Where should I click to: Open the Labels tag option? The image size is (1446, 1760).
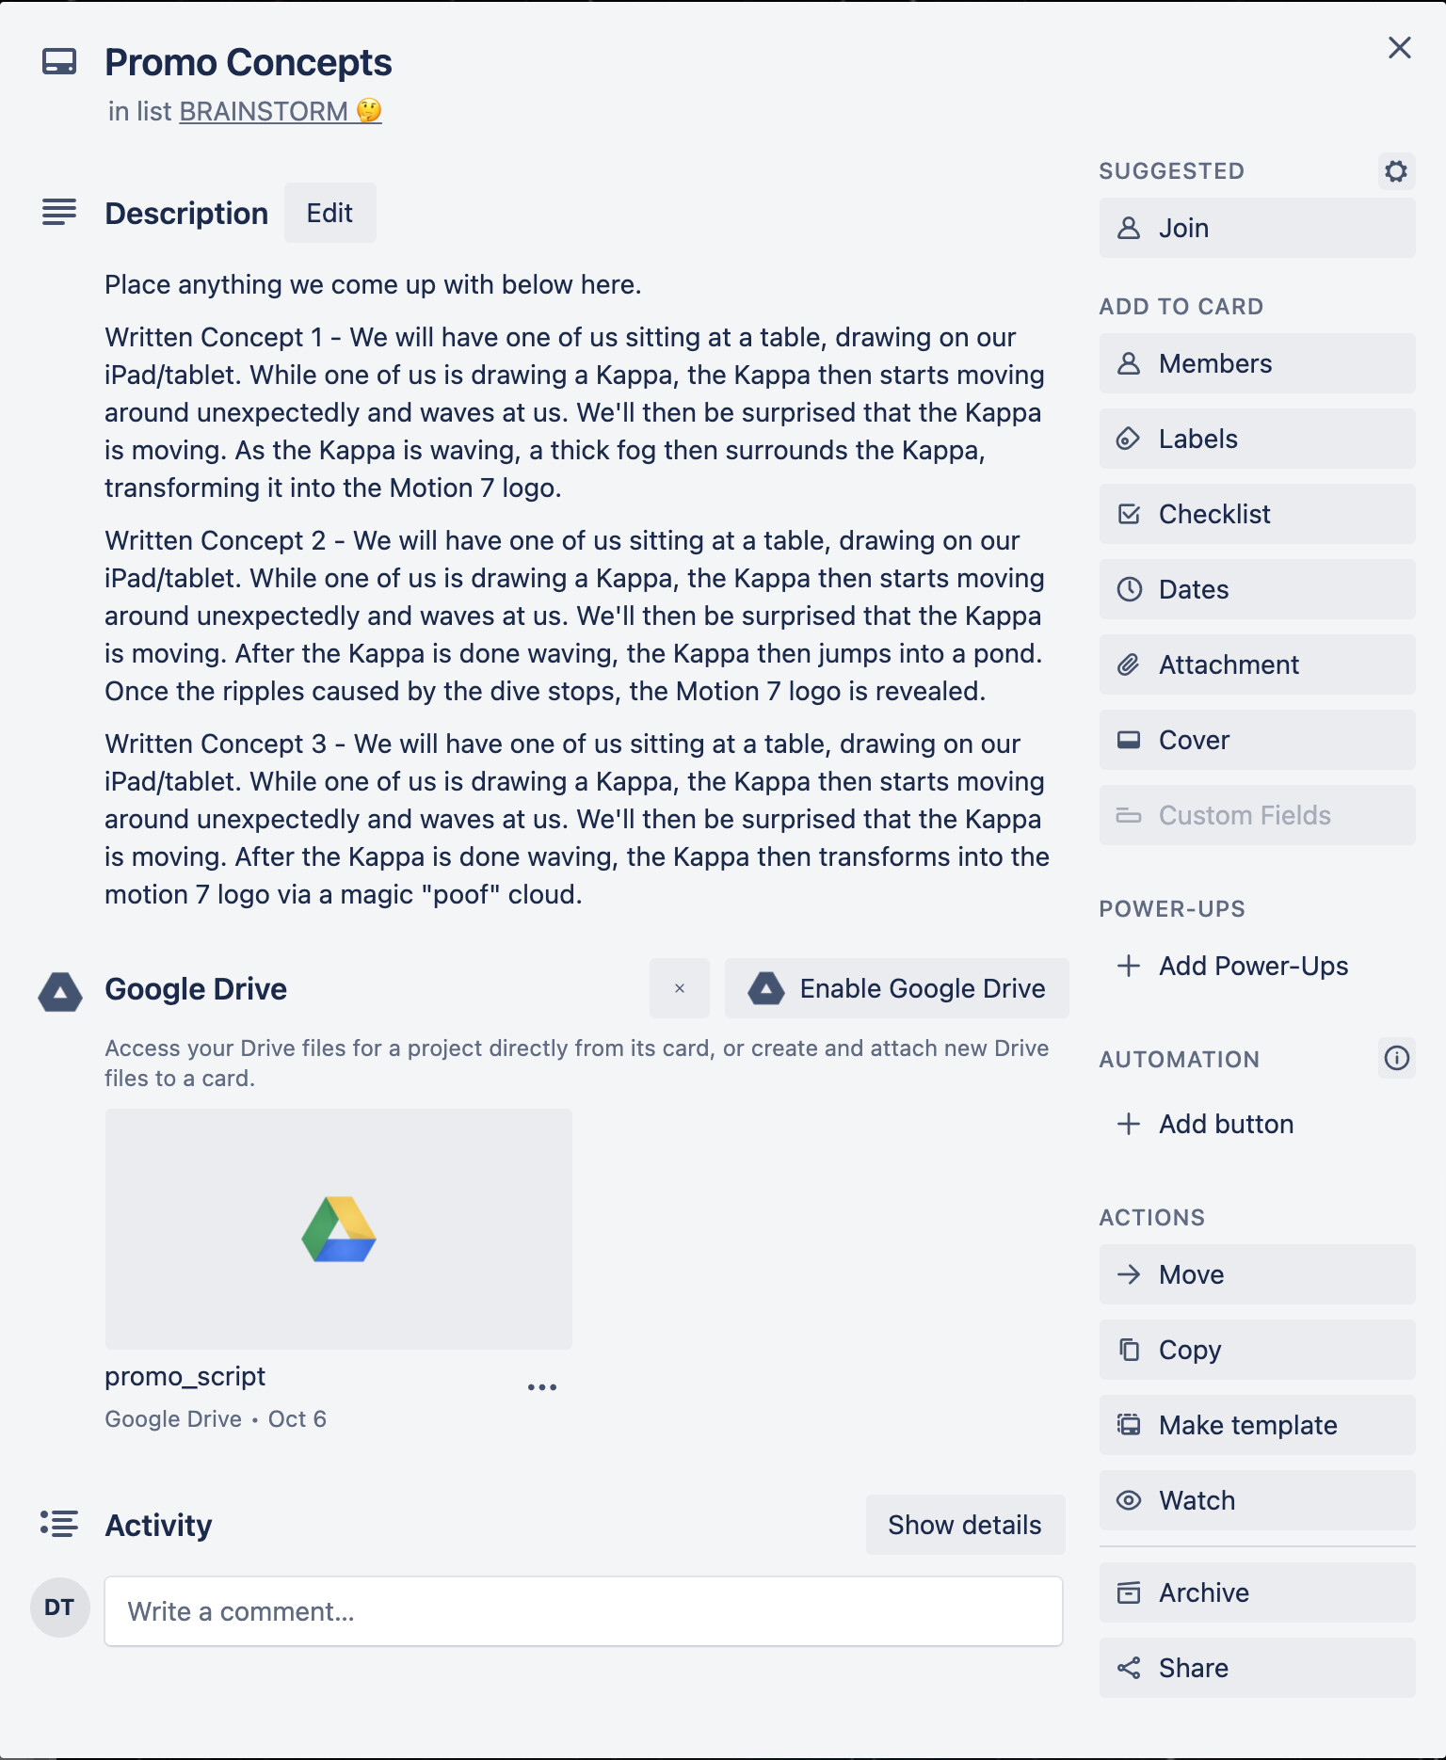pyautogui.click(x=1256, y=439)
